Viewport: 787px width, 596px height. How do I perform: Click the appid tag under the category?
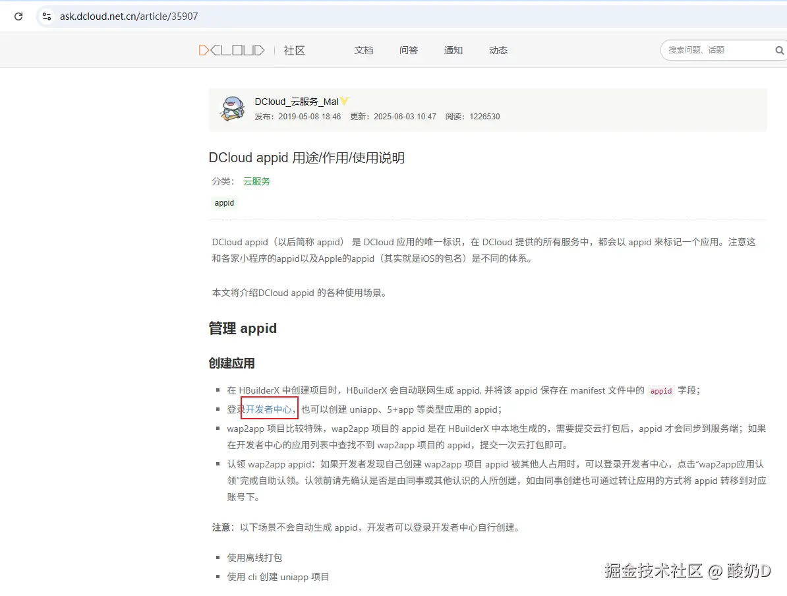coord(224,203)
